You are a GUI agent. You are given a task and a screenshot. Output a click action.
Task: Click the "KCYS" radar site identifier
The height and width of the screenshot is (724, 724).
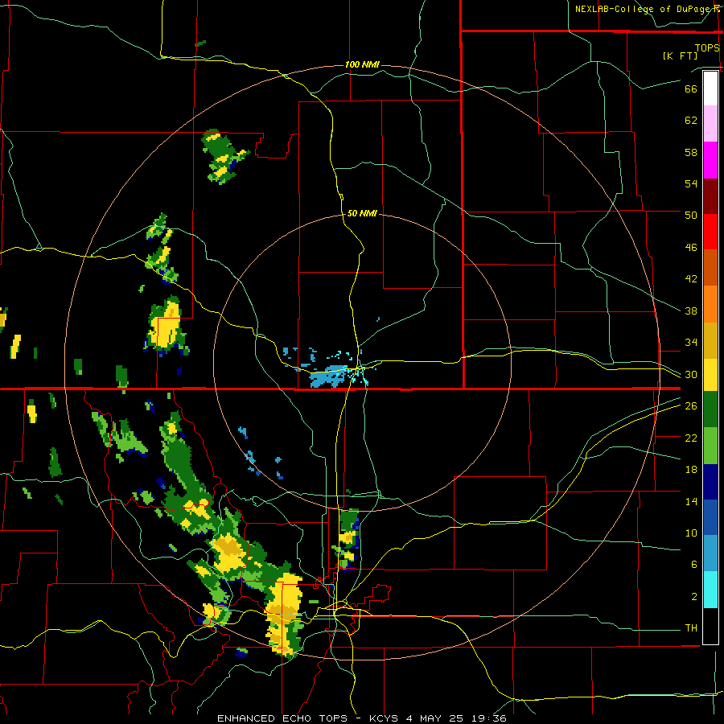[385, 718]
